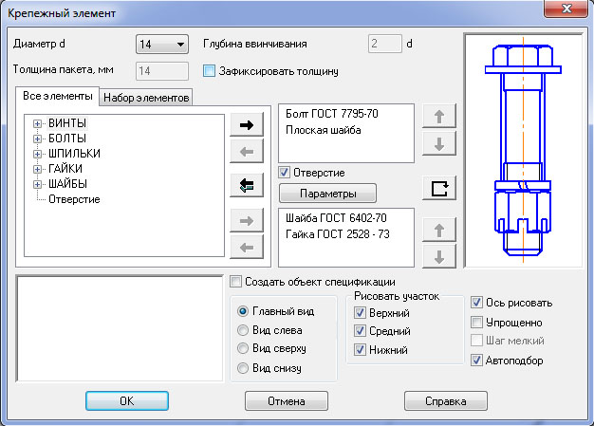Click grey right arrow next to lower element list
This screenshot has width=594, height=426.
tap(247, 220)
